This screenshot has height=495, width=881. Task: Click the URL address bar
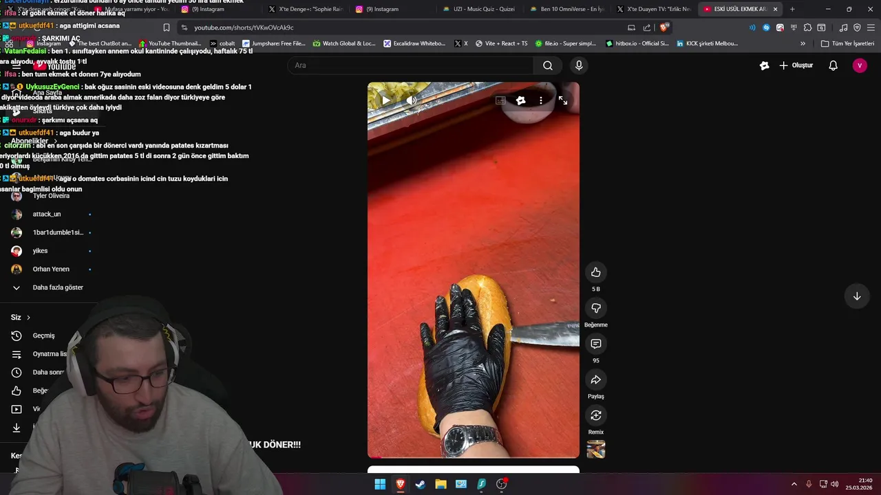(406, 27)
